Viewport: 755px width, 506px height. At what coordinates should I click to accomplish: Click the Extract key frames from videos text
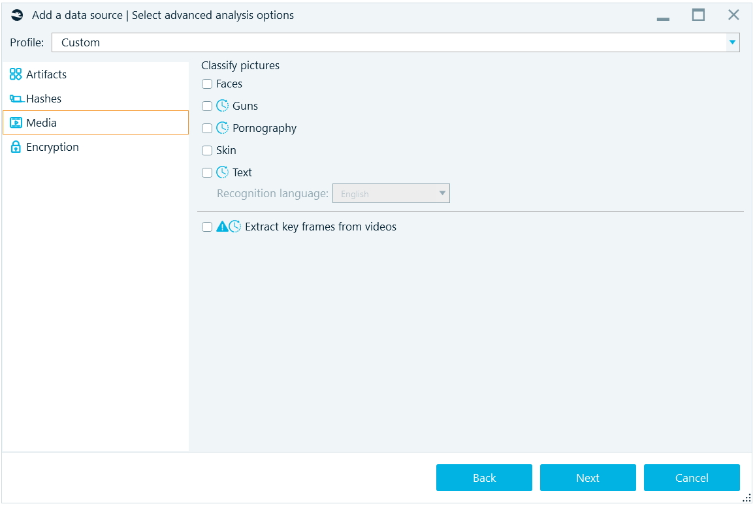click(321, 227)
